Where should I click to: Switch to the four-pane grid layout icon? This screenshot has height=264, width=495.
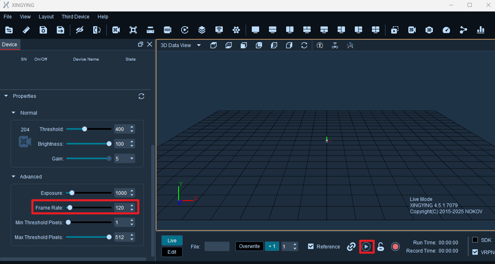tap(376, 30)
